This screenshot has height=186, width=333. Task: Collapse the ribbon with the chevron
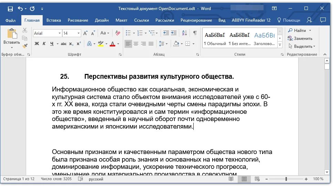point(325,55)
